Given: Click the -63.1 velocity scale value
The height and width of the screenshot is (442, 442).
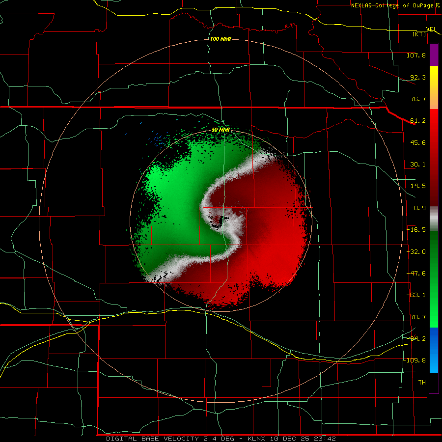Looking at the screenshot, I should tap(416, 295).
